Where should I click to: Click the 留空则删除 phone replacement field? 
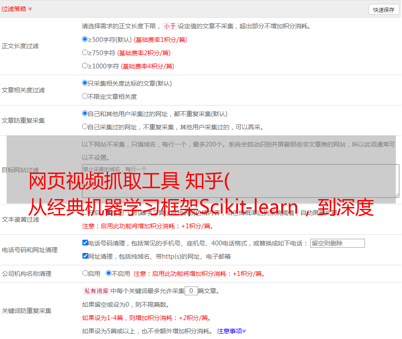pyautogui.click(x=337, y=243)
